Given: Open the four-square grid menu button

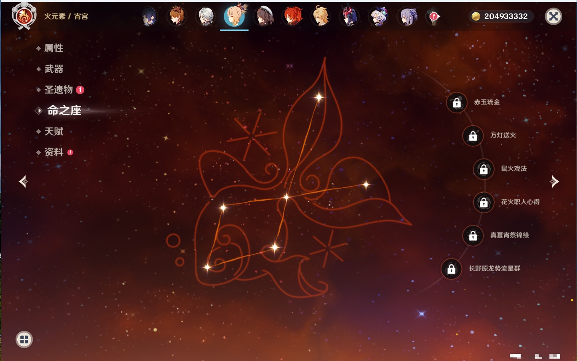Looking at the screenshot, I should point(24,339).
